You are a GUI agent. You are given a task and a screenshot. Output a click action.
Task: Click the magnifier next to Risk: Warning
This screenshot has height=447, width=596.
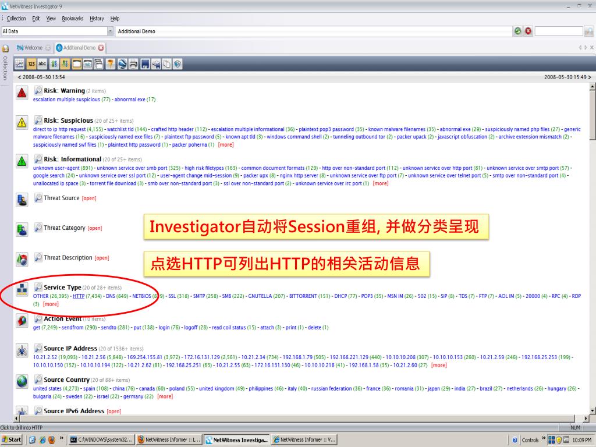point(38,90)
